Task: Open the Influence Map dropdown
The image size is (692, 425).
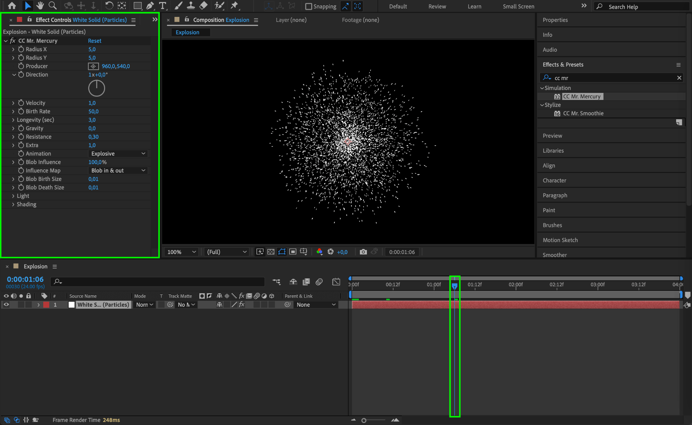Action: [118, 171]
